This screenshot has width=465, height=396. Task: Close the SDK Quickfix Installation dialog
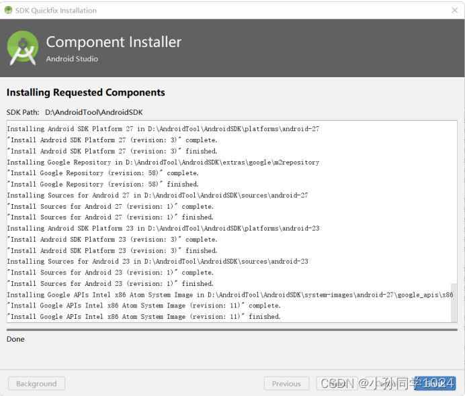pyautogui.click(x=455, y=10)
